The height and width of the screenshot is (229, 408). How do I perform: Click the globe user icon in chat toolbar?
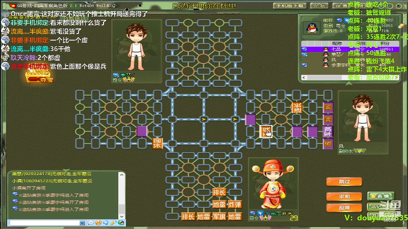point(121,223)
